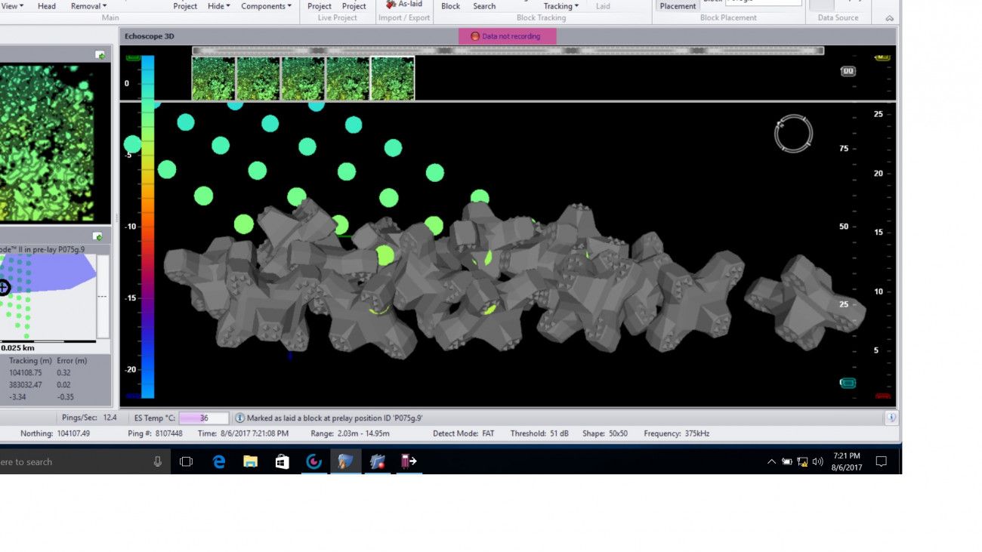
Task: Click the Ping # 8107448 status entry
Action: tap(155, 433)
